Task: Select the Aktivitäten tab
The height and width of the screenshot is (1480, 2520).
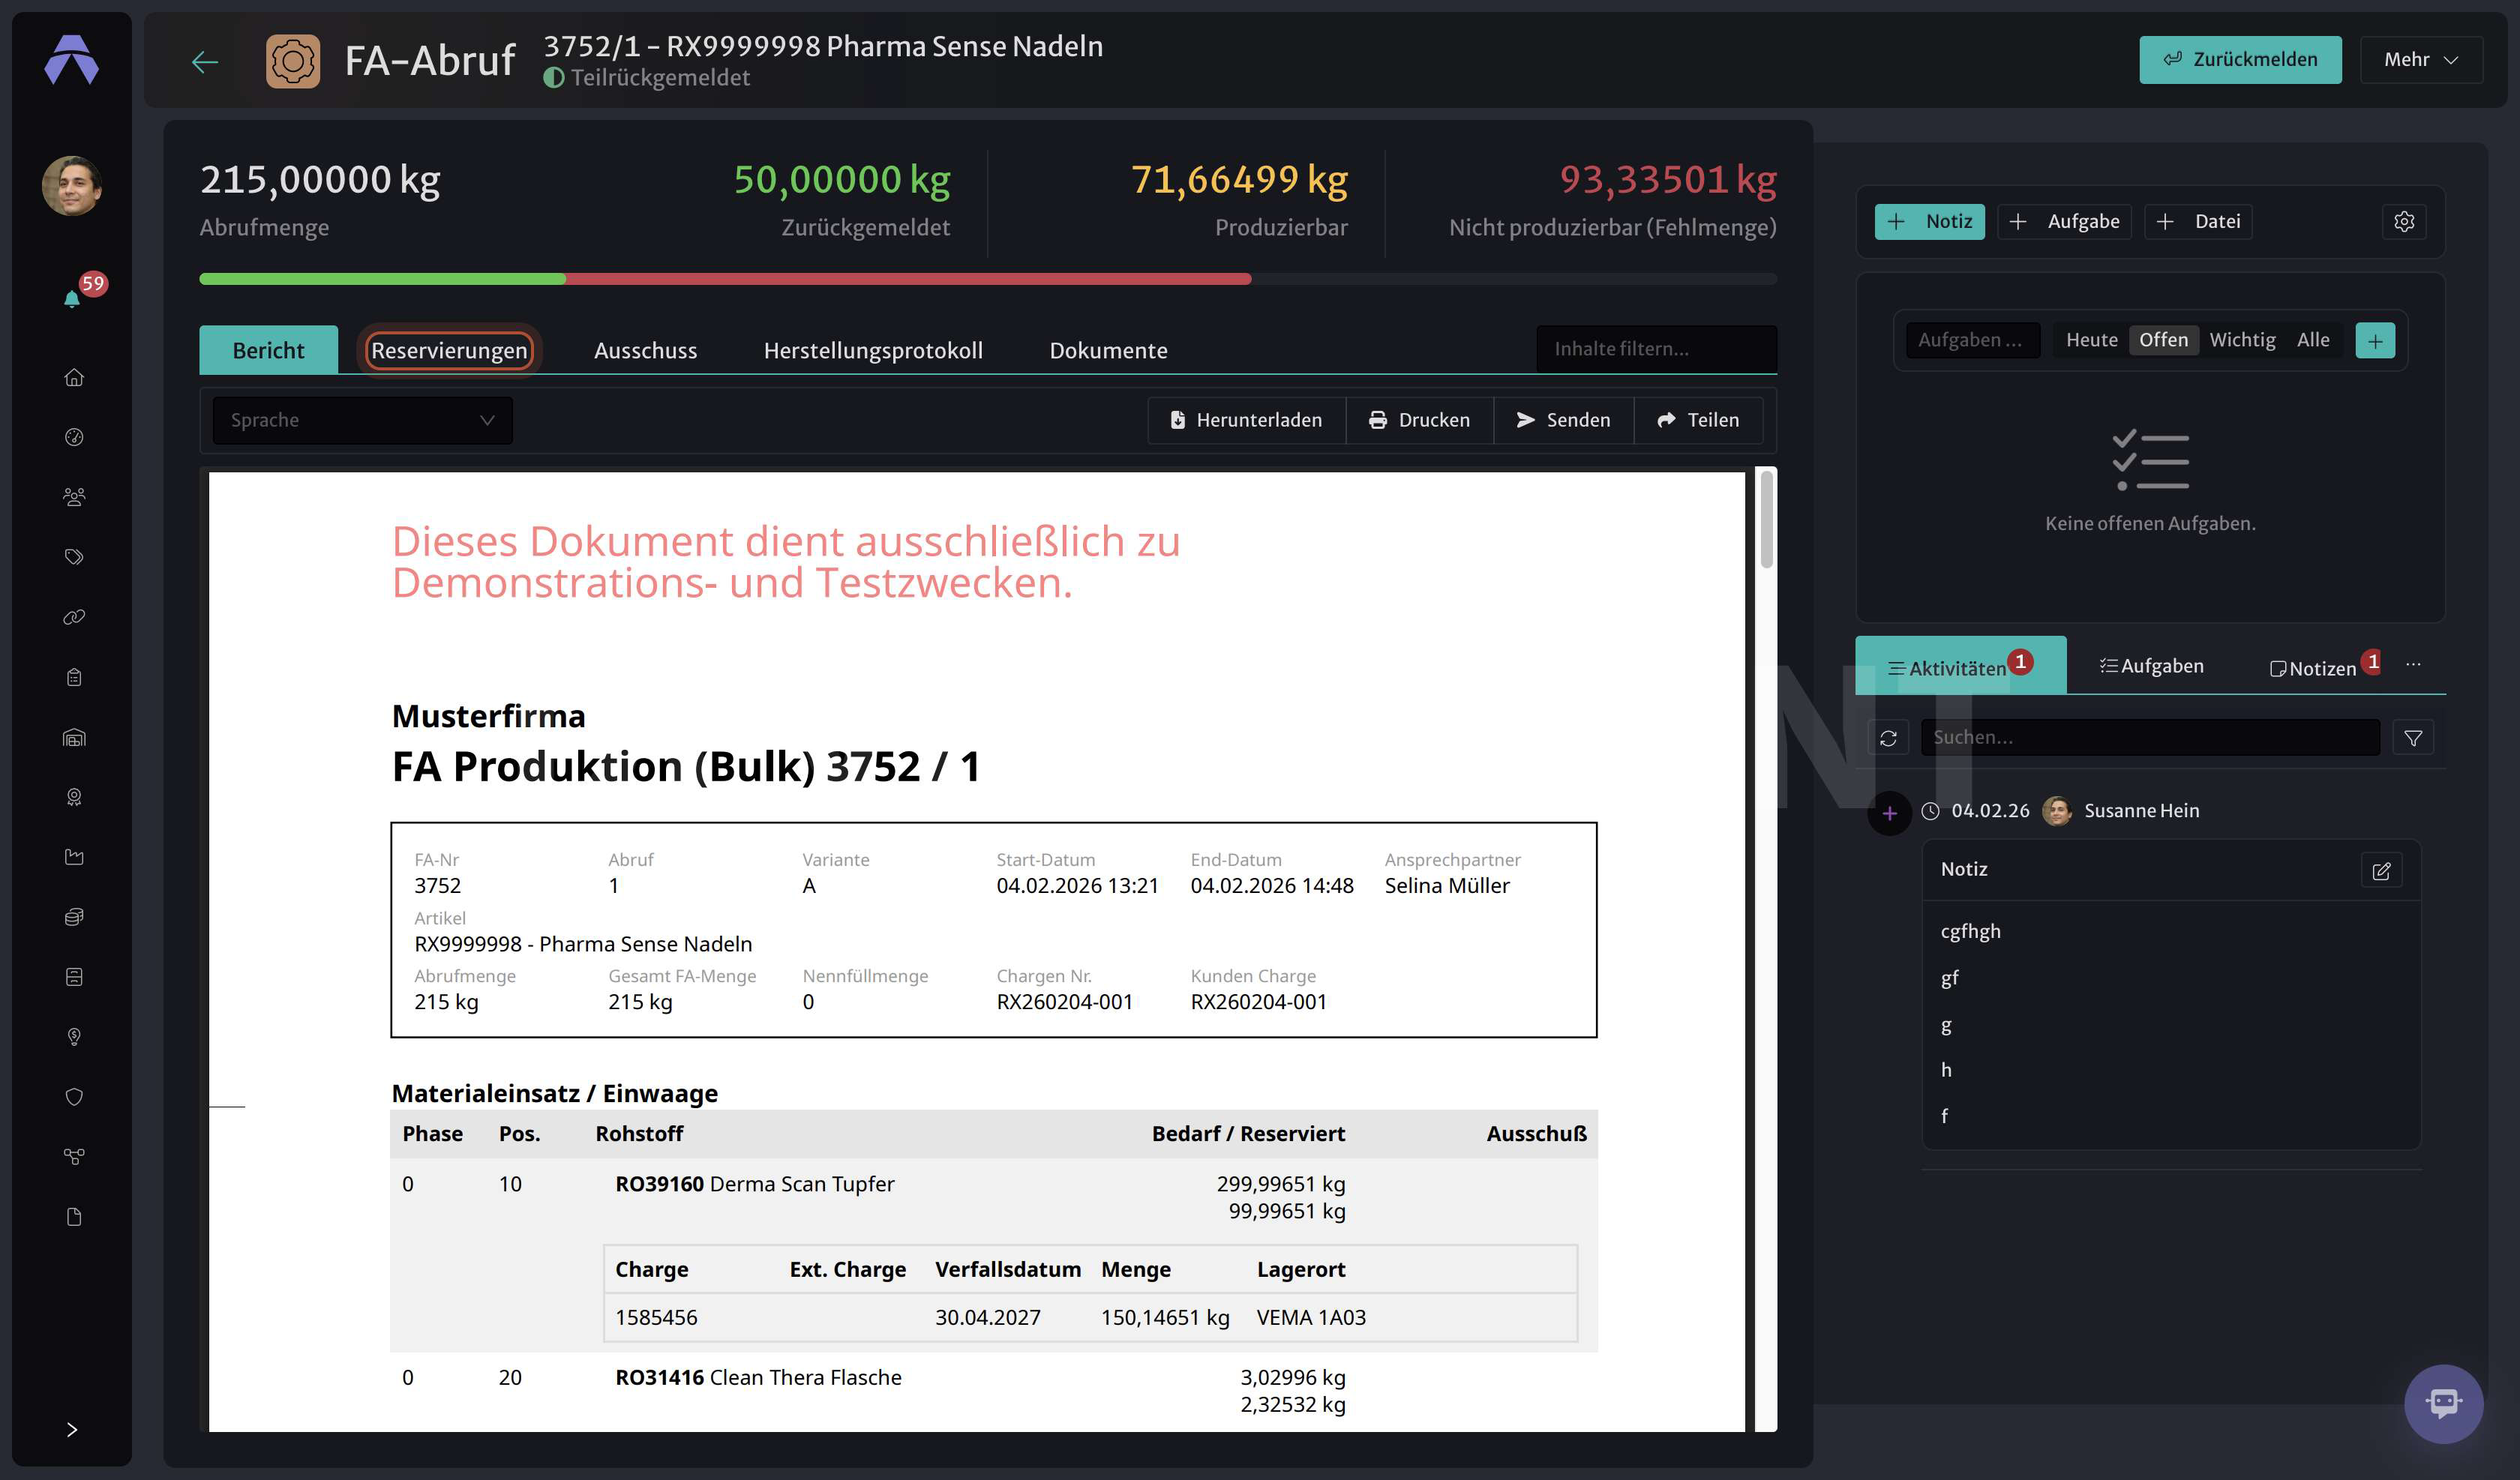Action: (x=1960, y=666)
